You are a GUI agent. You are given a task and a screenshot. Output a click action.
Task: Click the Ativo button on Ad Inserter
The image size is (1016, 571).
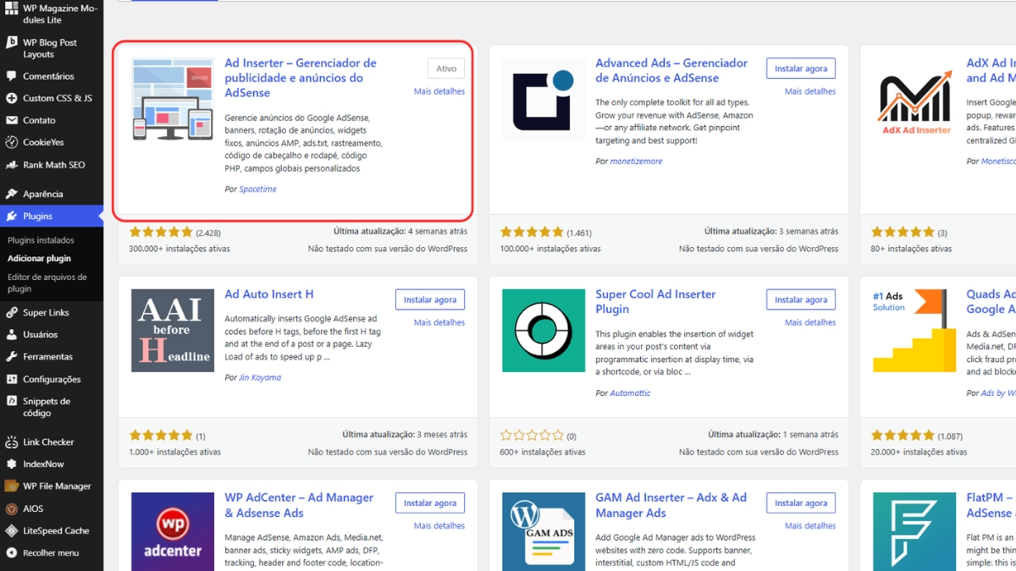click(446, 69)
